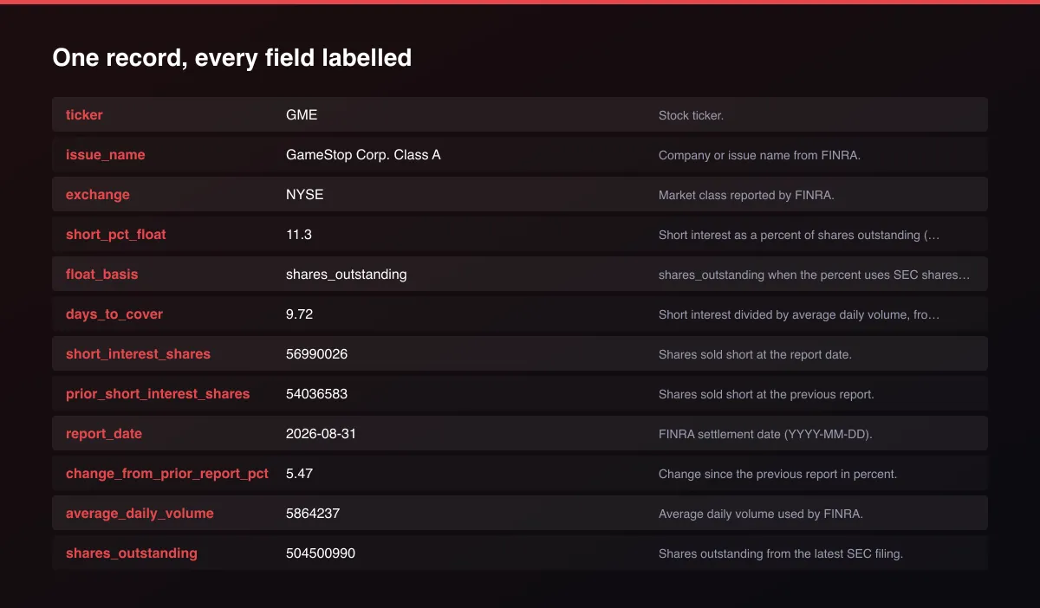Click the value "56990026"
The image size is (1040, 608).
(317, 354)
